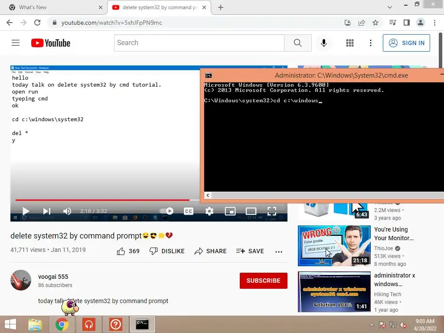Share the video
444x333 pixels.
pos(210,251)
